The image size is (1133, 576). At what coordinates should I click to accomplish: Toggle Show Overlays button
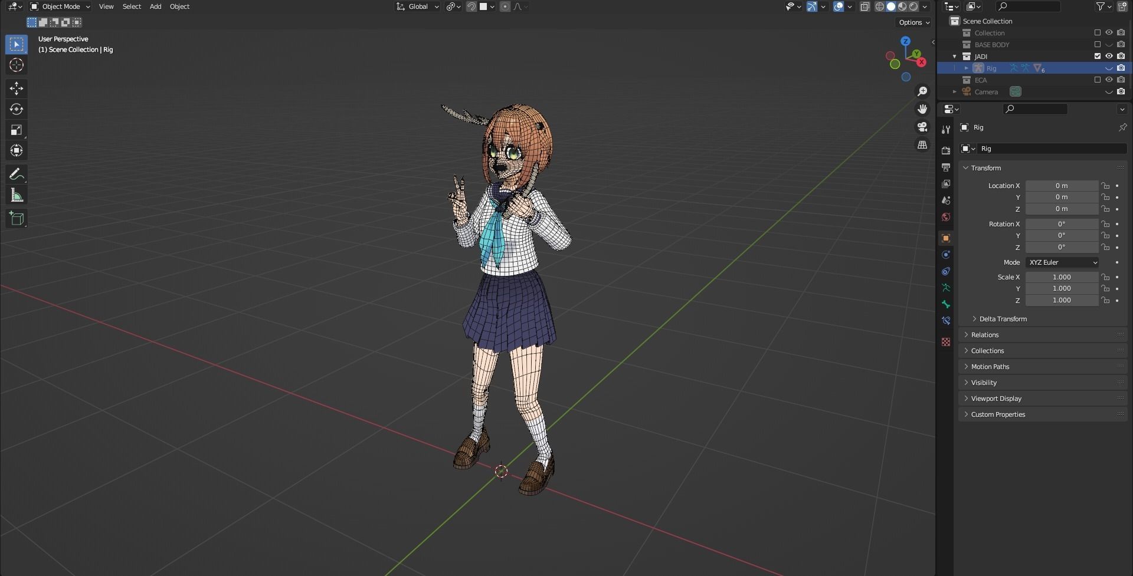pos(839,6)
